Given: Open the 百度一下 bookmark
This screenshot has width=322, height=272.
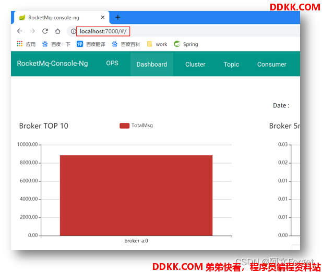Looking at the screenshot, I should (x=56, y=44).
